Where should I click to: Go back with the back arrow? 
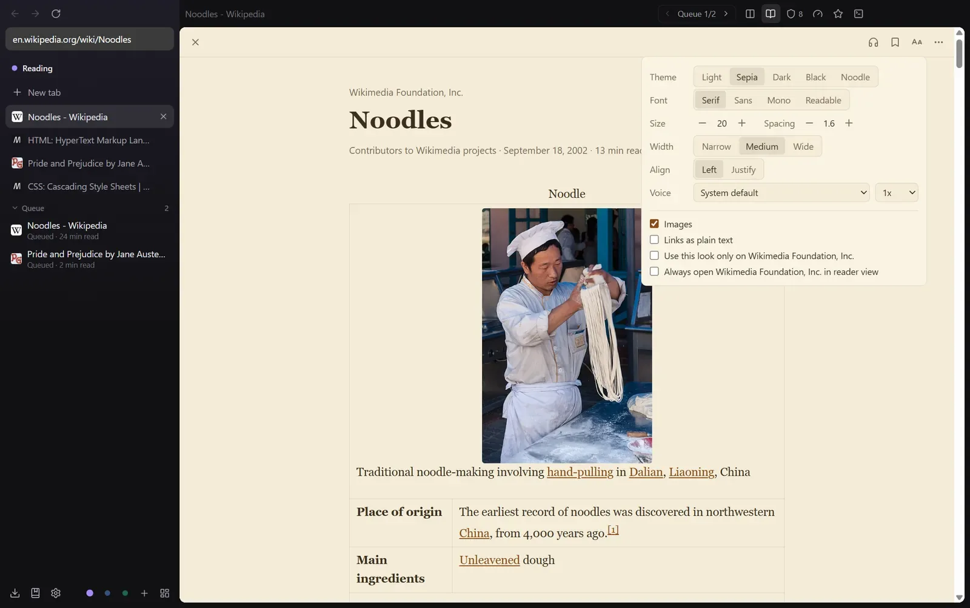tap(15, 13)
